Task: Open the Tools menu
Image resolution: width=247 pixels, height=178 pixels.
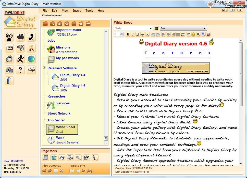Action: (89, 11)
